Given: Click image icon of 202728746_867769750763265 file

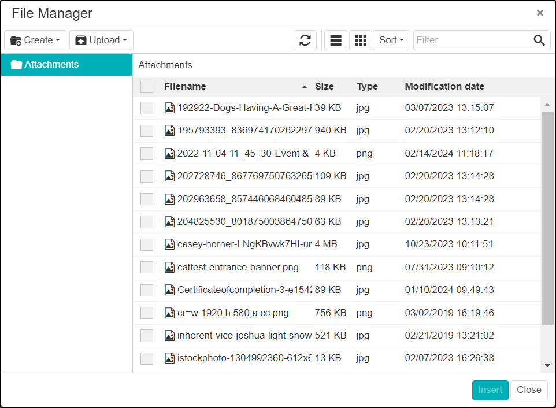Looking at the screenshot, I should coord(169,176).
